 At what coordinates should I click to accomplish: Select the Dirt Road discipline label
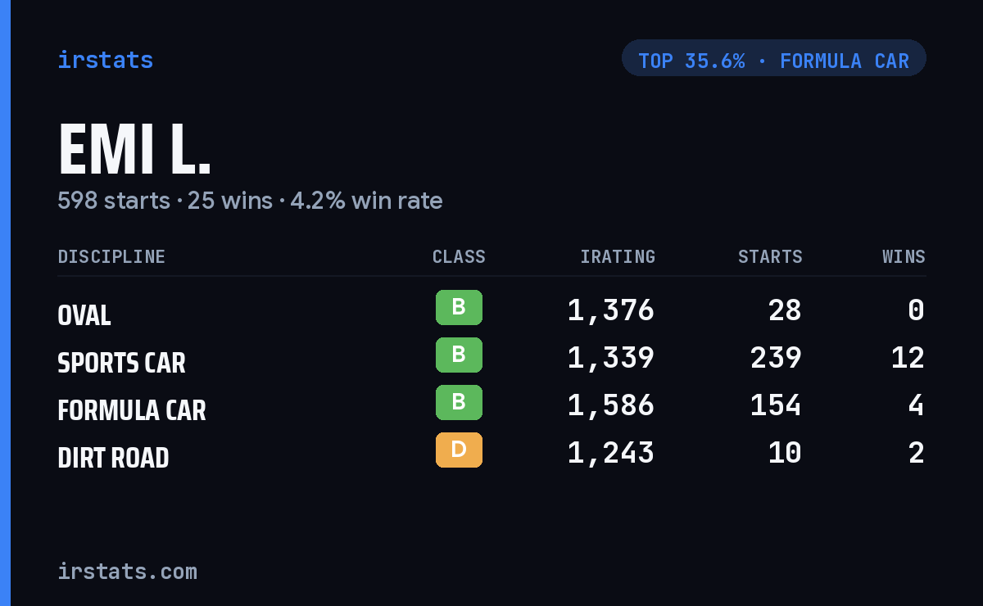coord(113,458)
